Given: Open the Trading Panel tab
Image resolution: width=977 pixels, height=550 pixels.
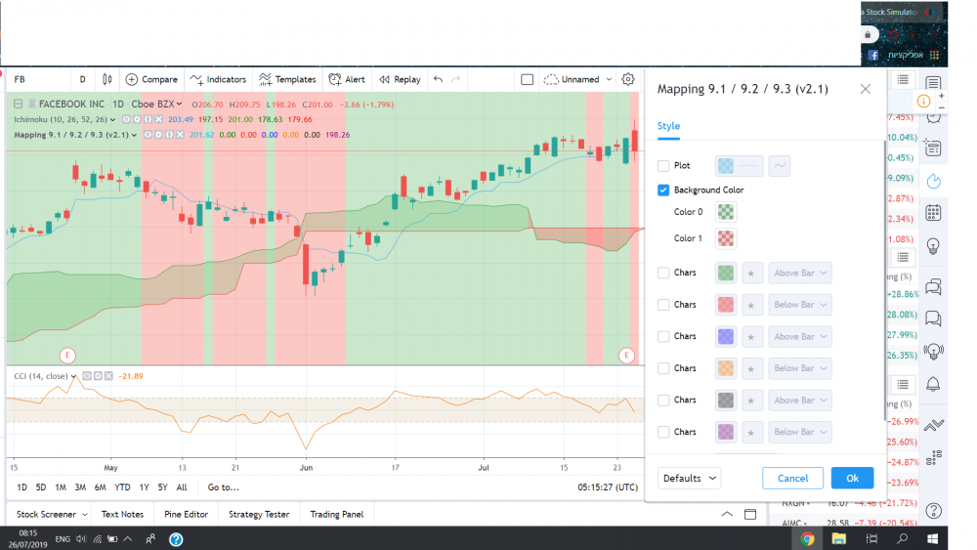Looking at the screenshot, I should tap(336, 515).
